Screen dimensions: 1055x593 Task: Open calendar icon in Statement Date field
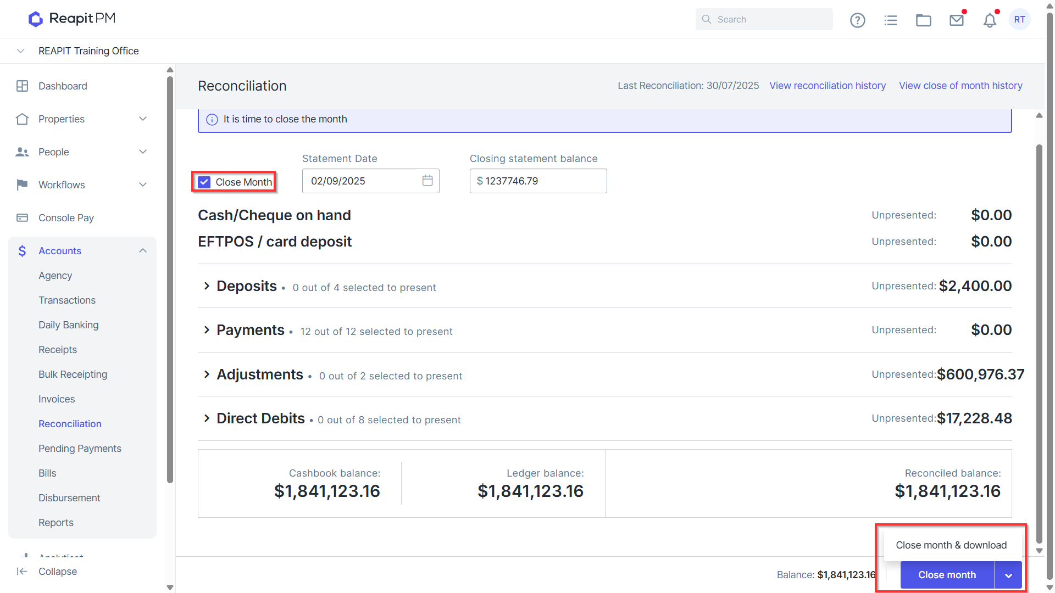pos(427,181)
